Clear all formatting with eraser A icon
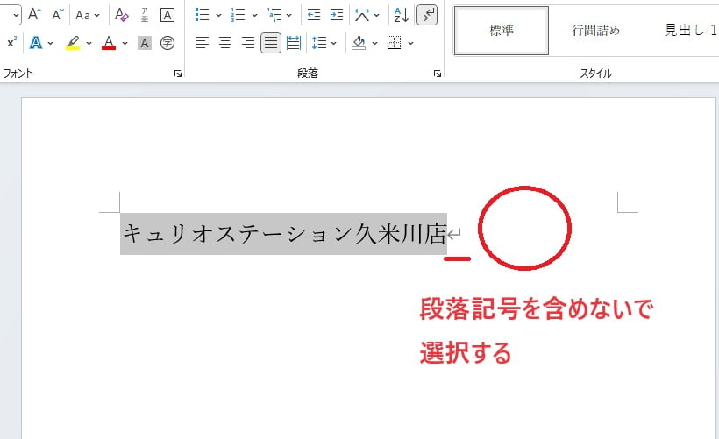 pyautogui.click(x=122, y=15)
